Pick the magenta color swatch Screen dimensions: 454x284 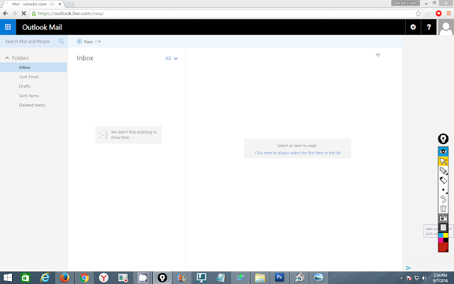(x=441, y=240)
